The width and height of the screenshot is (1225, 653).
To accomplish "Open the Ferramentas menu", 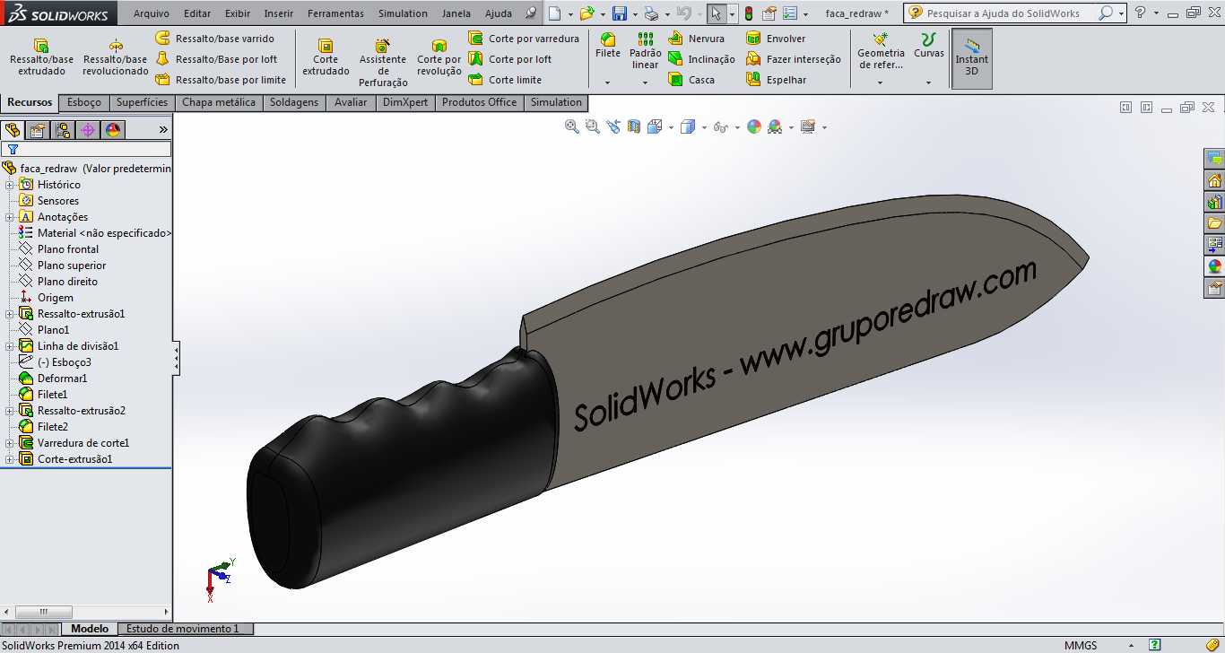I will (x=335, y=13).
